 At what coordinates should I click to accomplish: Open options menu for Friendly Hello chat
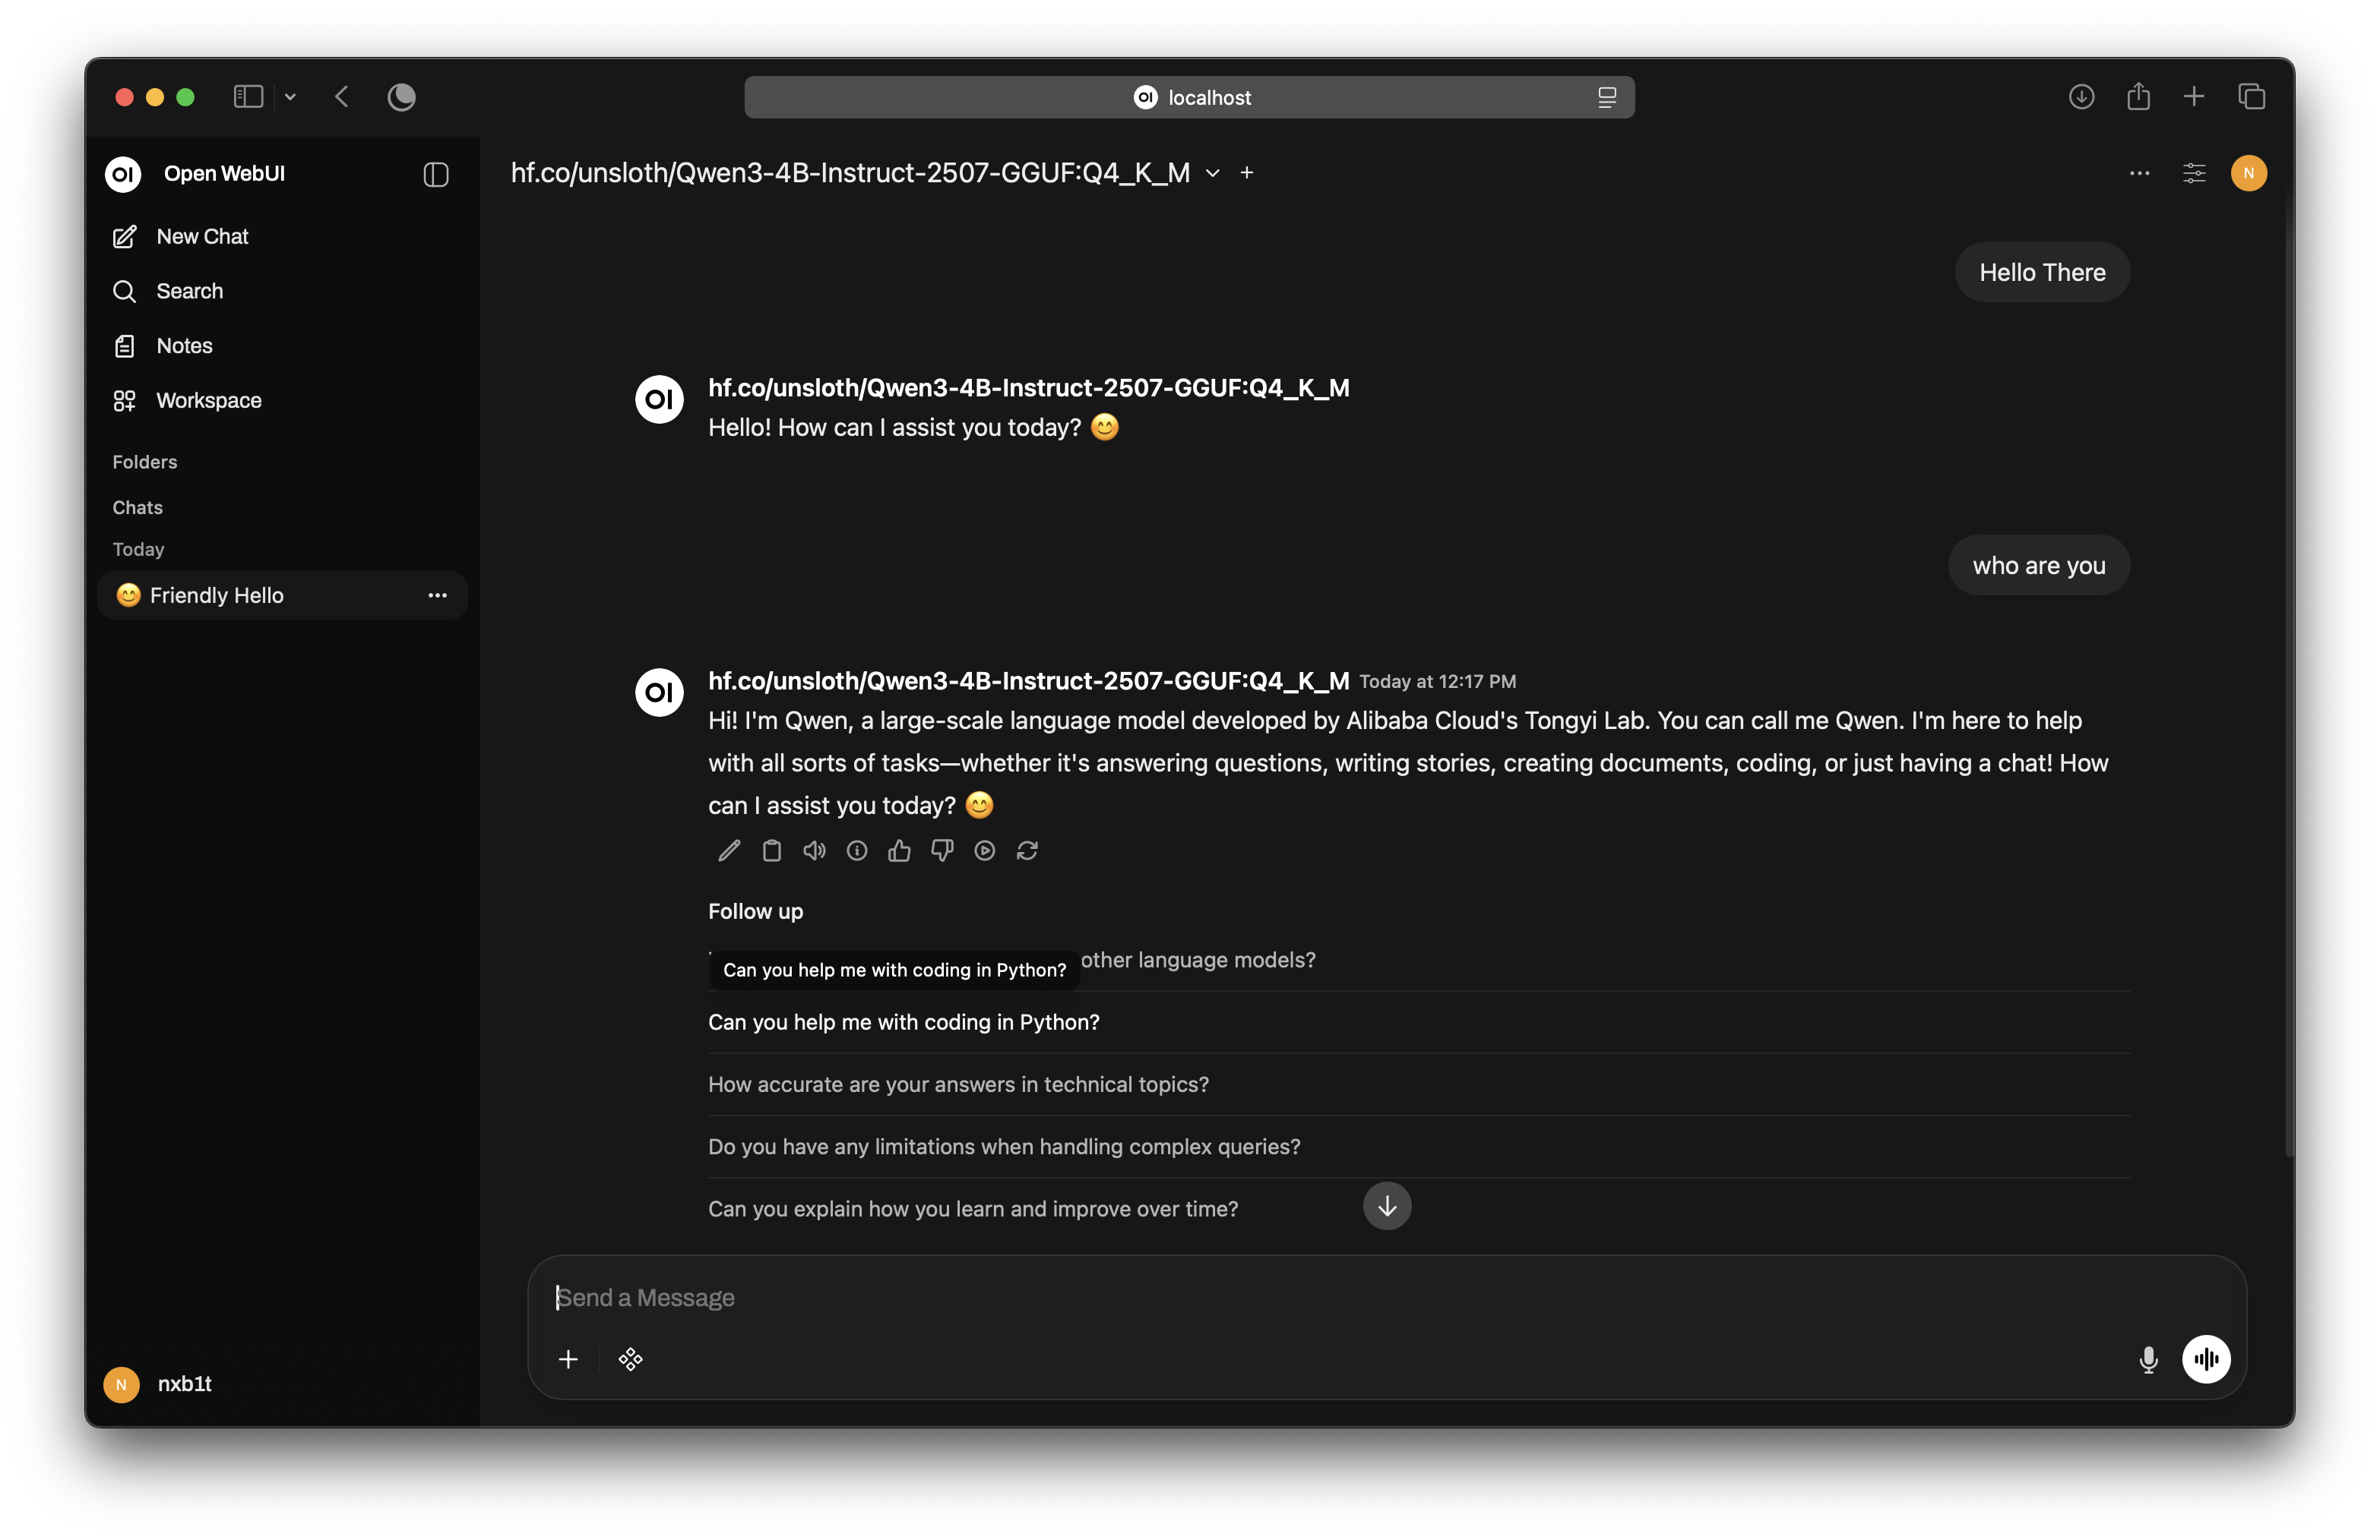pos(437,595)
